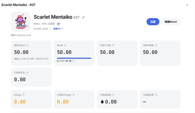The image size is (195, 113).
Task: Click the blood drop icon in 已获得奖励
Action: coord(102,102)
